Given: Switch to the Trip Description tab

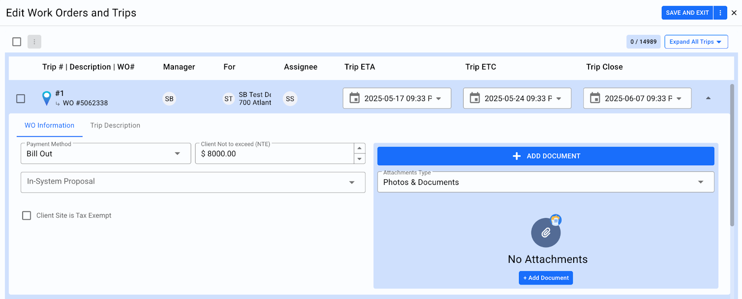Looking at the screenshot, I should tap(115, 126).
